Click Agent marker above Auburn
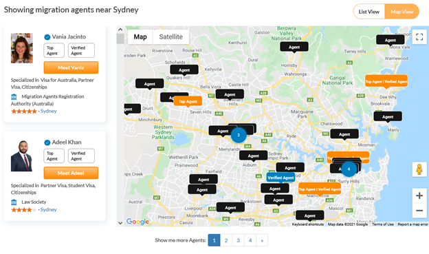The height and width of the screenshot is (254, 429). pos(254,156)
